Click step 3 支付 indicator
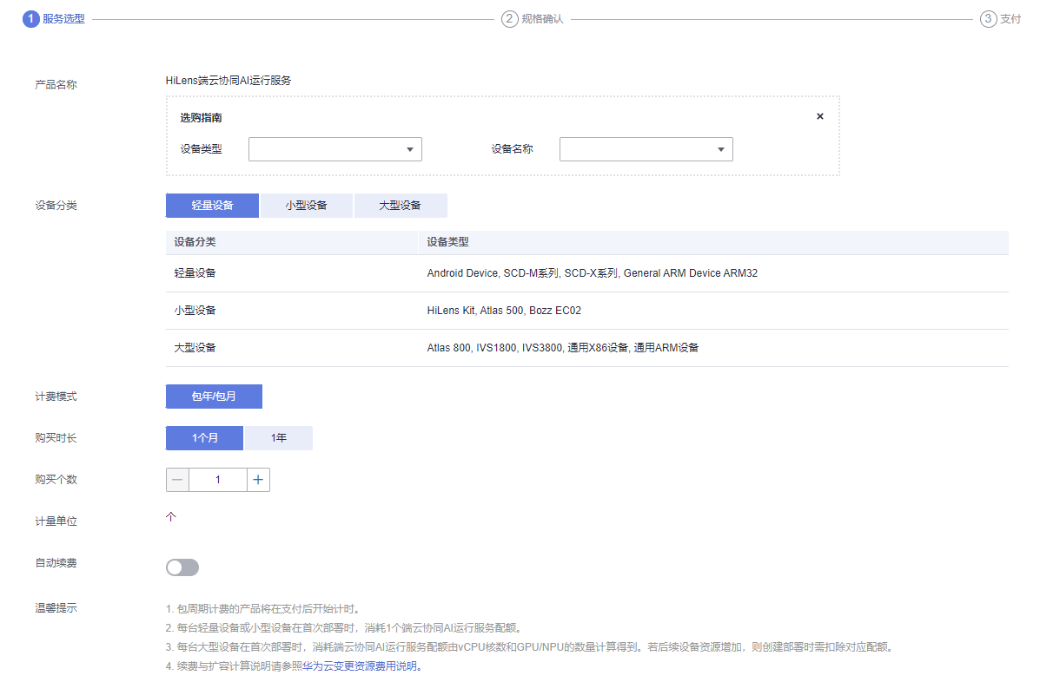 pos(1000,18)
